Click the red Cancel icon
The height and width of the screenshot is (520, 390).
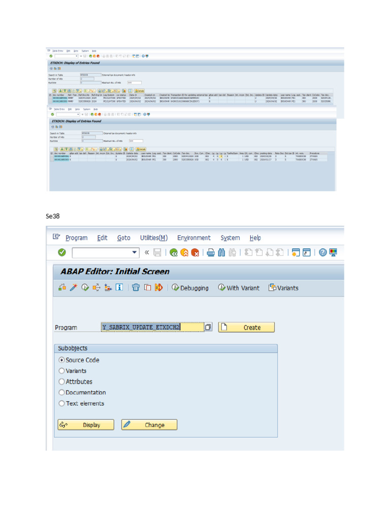coord(196,252)
